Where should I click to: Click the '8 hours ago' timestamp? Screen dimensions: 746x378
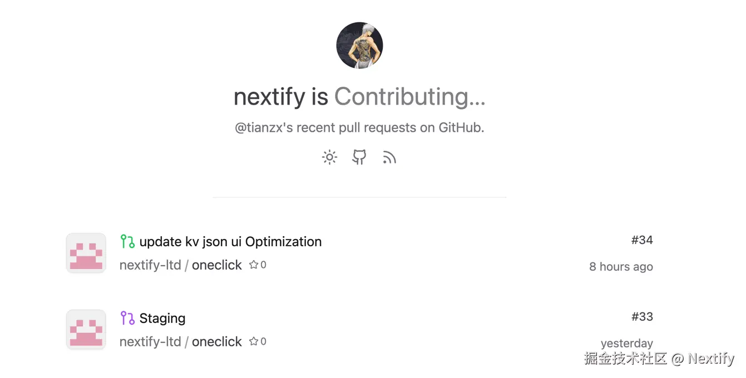coord(621,266)
